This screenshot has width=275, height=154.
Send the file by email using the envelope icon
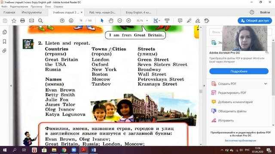[31, 21]
